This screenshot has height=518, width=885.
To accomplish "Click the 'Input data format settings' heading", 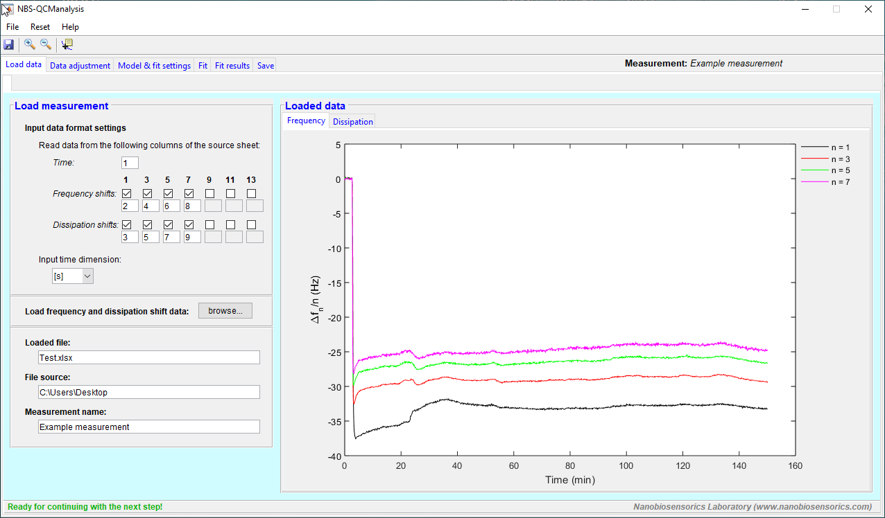I will [x=76, y=128].
